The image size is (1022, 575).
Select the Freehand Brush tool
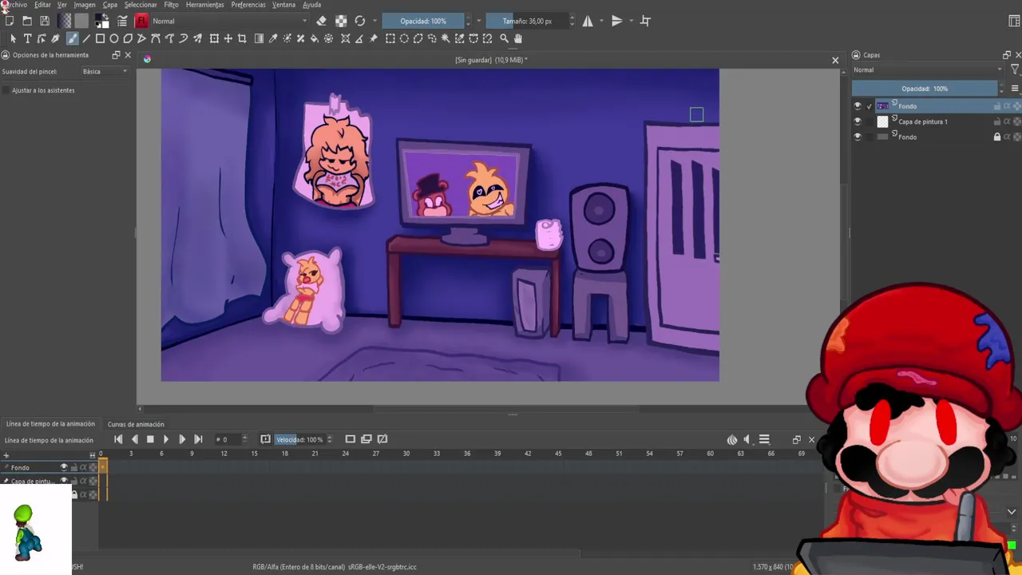(72, 38)
